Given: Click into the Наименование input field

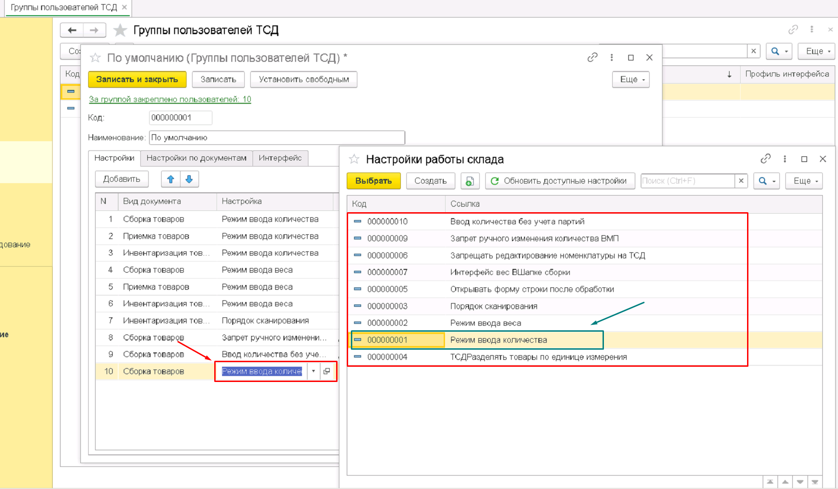Looking at the screenshot, I should (277, 137).
